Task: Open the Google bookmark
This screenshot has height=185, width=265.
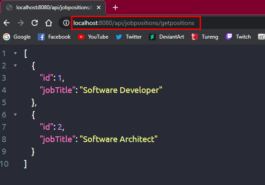Action: 17,37
